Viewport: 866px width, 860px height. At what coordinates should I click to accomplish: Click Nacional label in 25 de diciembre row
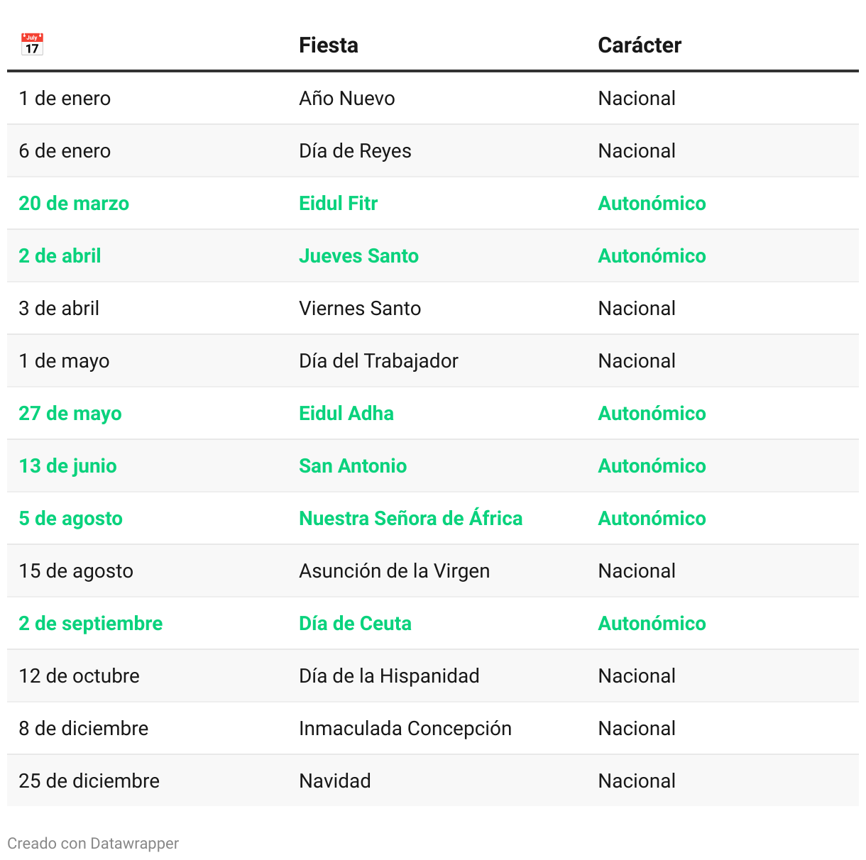[x=637, y=781]
